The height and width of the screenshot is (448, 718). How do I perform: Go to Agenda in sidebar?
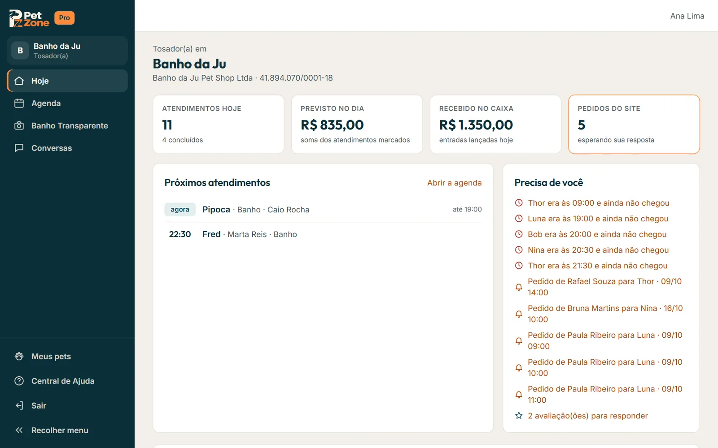coord(67,103)
